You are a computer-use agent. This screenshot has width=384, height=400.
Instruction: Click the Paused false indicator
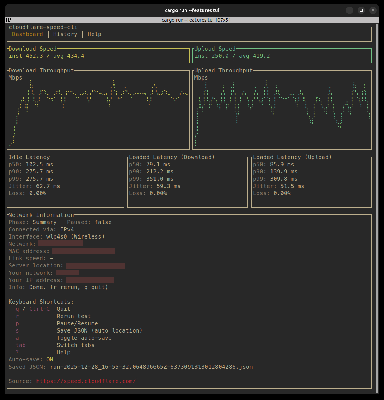click(103, 222)
